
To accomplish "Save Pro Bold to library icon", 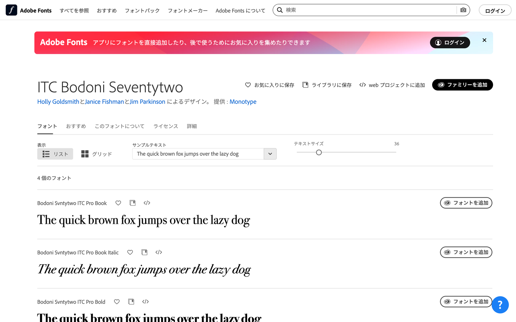I will tap(131, 302).
